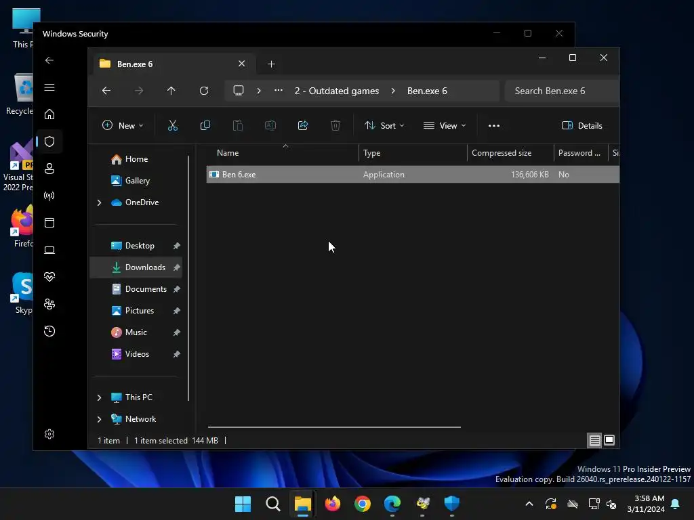Image resolution: width=694 pixels, height=520 pixels.
Task: Sort by Name column header
Action: 283,153
